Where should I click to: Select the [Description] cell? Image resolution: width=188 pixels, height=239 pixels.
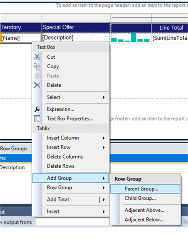pyautogui.click(x=76, y=38)
